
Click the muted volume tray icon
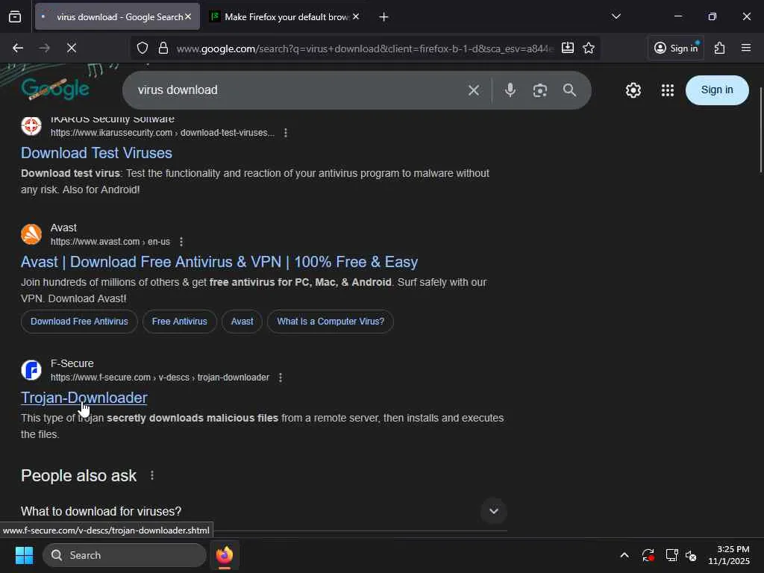(x=691, y=555)
